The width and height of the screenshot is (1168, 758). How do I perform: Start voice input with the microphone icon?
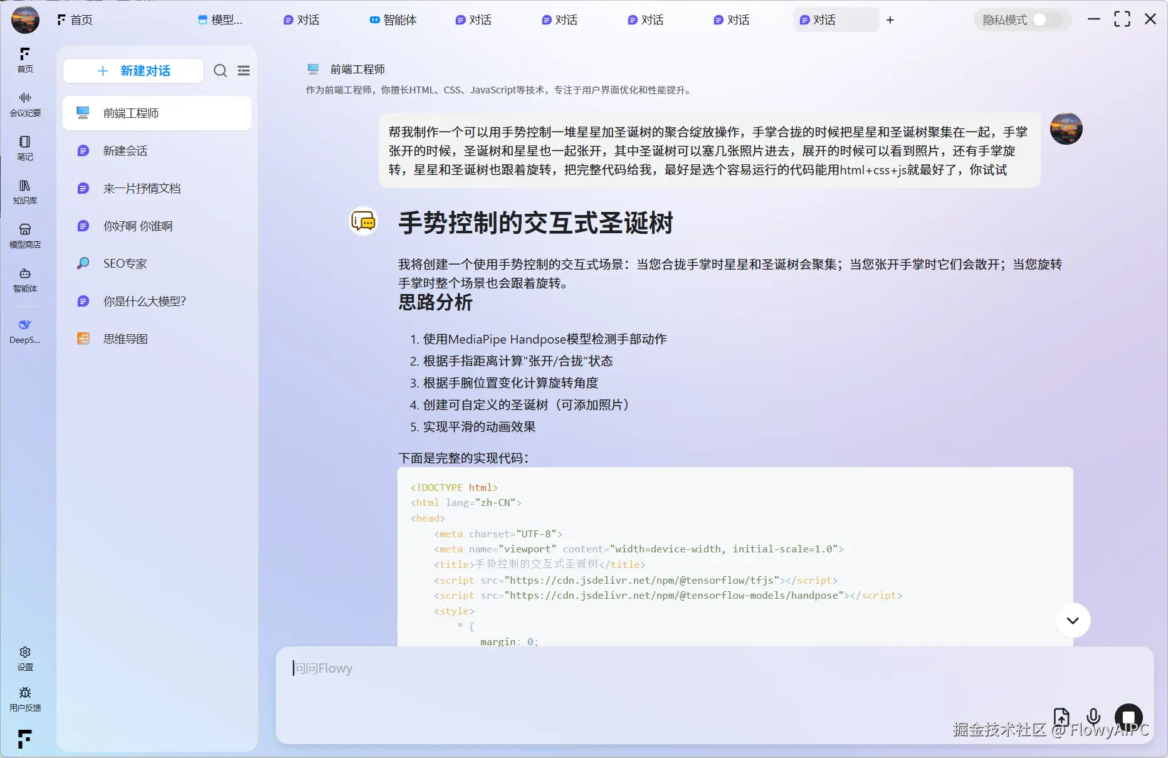[1093, 716]
